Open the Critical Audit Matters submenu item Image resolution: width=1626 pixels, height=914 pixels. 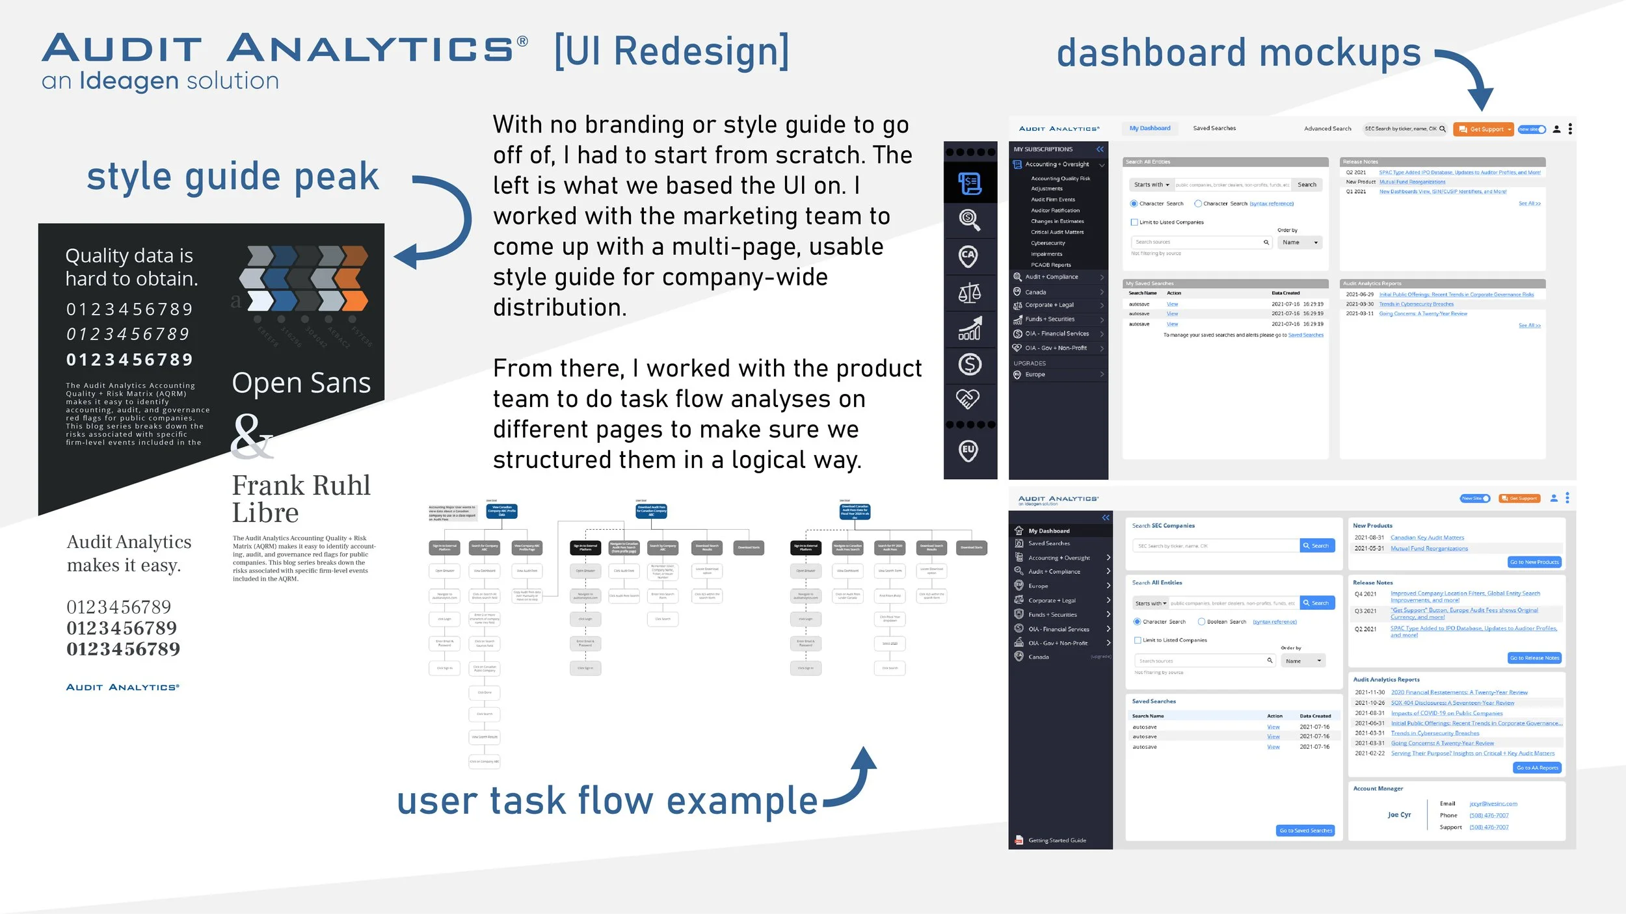coord(1057,232)
